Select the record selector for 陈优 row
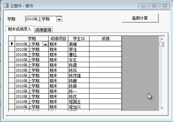Viewport: 173px width, 122px height. tap(12, 96)
